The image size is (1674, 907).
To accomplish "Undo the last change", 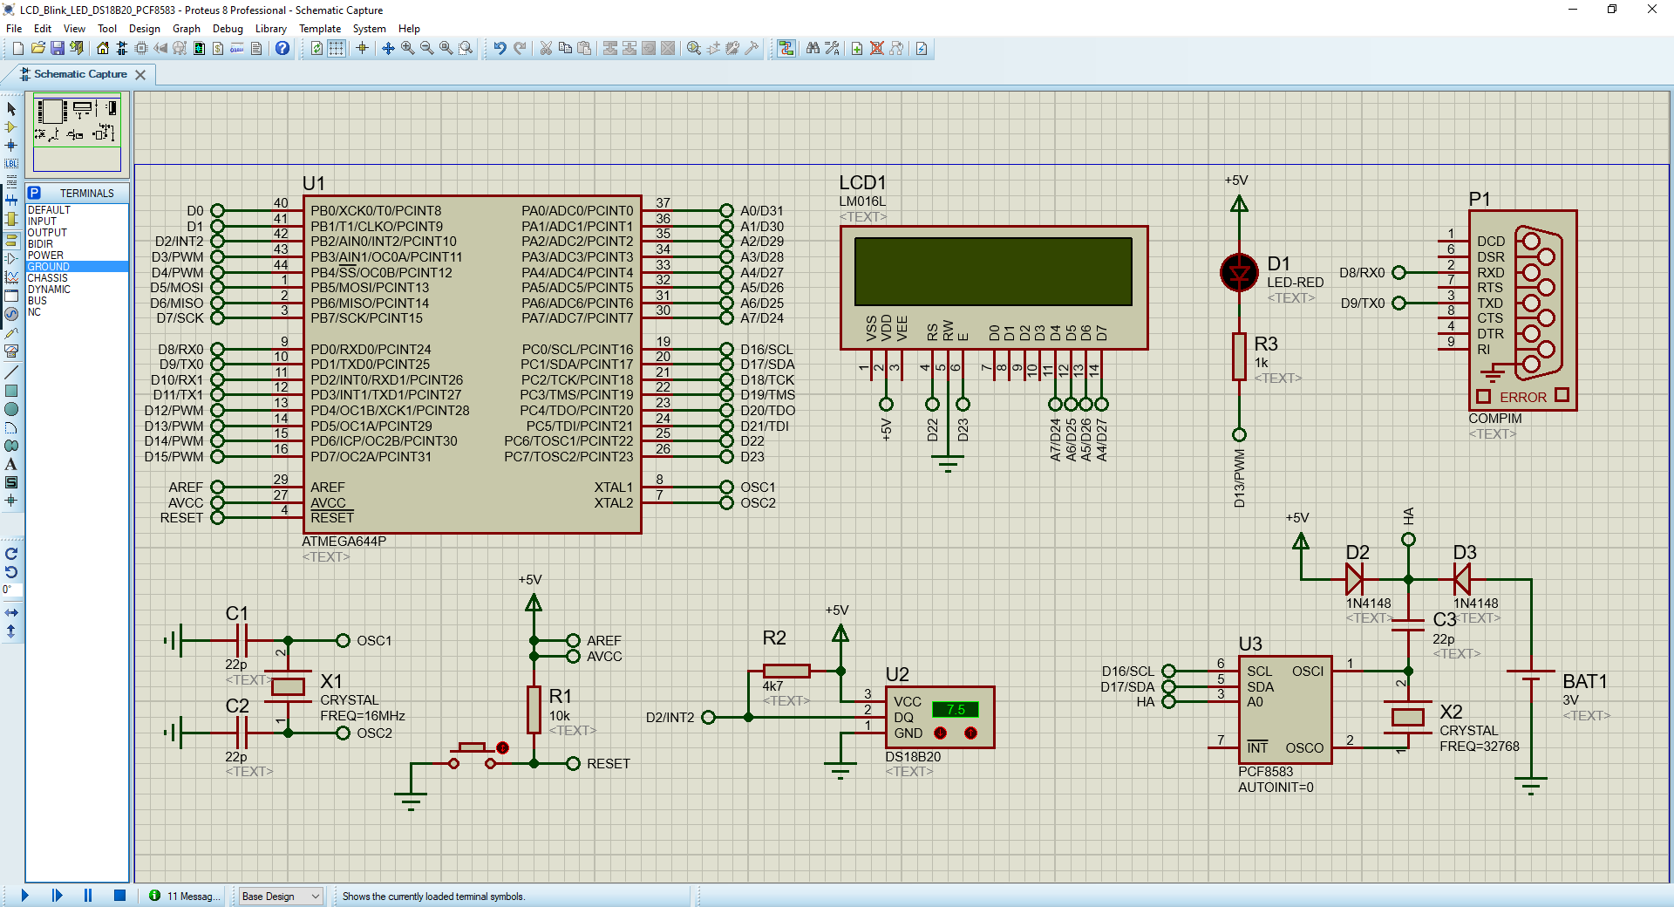I will pos(500,48).
